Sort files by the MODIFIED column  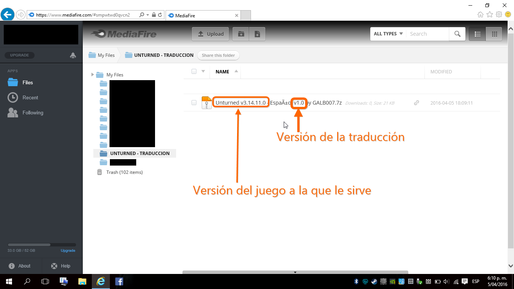441,71
